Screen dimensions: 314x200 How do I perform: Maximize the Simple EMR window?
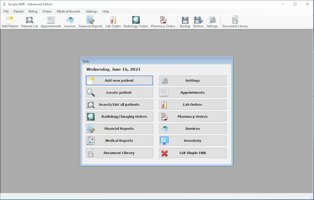[x=295, y=4]
